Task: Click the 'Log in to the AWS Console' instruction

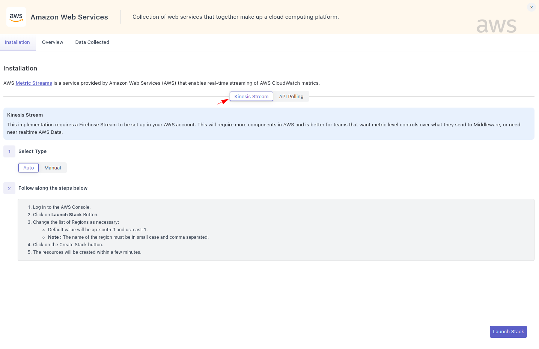Action: pos(62,207)
